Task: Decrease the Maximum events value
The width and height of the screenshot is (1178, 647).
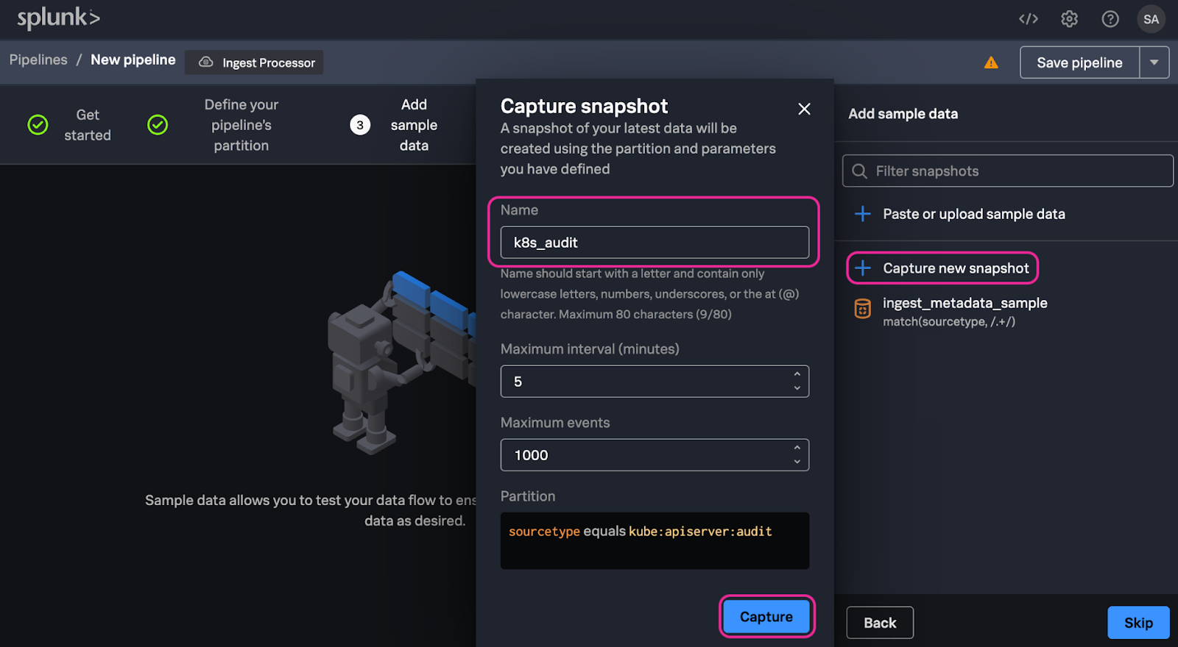Action: (x=797, y=462)
